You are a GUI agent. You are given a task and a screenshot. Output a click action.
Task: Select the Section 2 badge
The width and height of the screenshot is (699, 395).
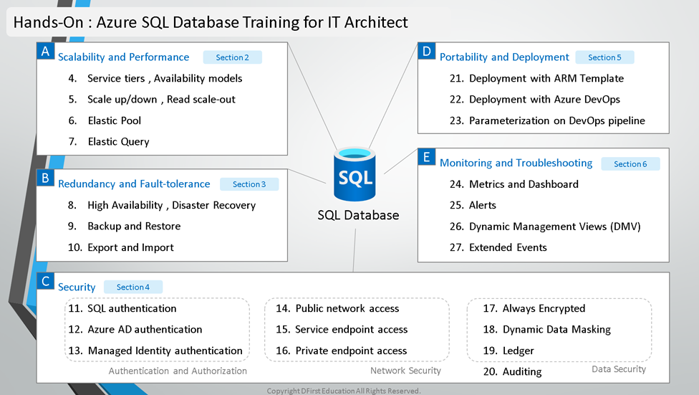[232, 57]
